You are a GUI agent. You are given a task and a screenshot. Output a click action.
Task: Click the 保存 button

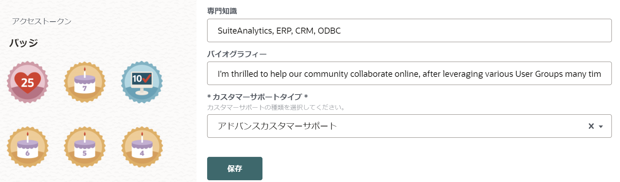pyautogui.click(x=235, y=169)
